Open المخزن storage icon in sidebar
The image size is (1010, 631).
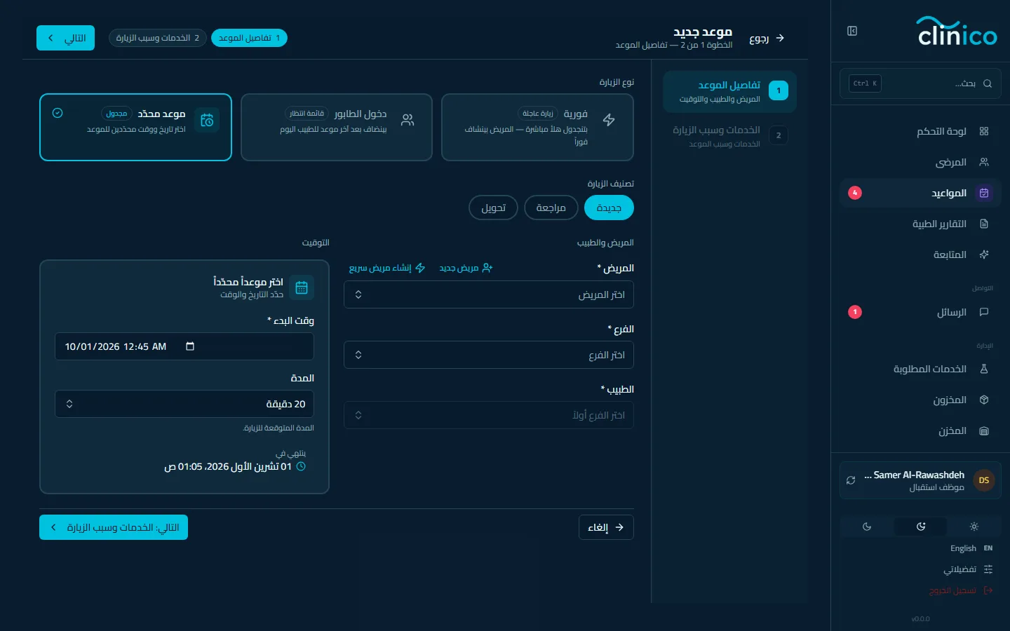[x=984, y=431]
